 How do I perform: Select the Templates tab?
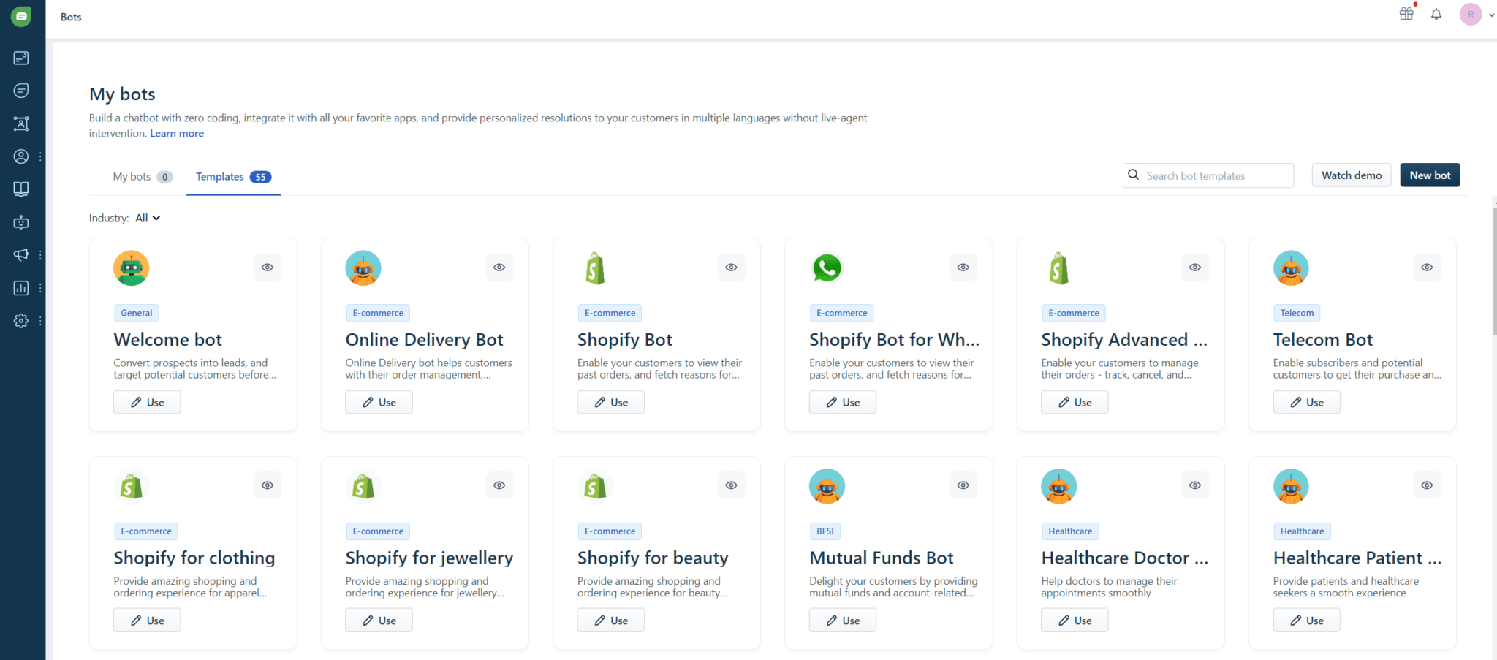point(219,176)
